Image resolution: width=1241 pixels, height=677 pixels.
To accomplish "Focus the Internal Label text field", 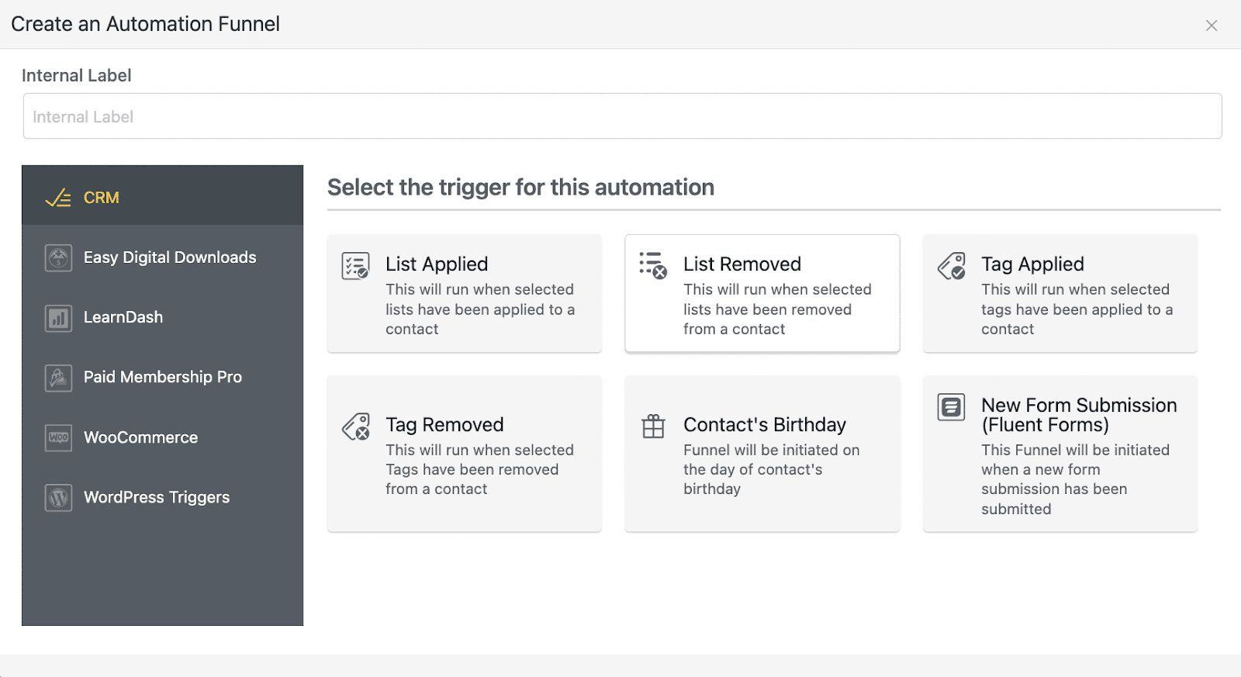I will (x=622, y=116).
